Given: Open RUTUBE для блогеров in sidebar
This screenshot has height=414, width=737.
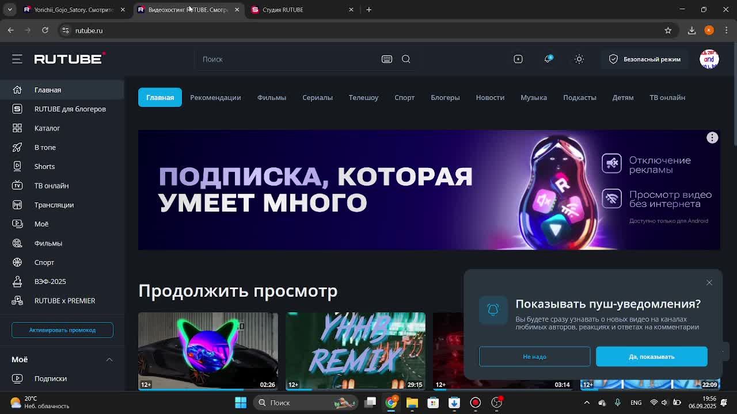Looking at the screenshot, I should tap(62, 109).
